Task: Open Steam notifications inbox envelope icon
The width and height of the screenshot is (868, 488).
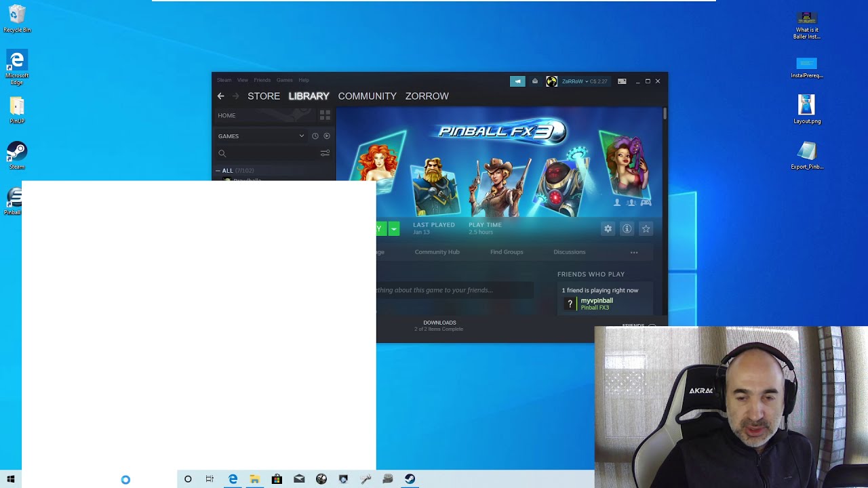Action: click(534, 81)
